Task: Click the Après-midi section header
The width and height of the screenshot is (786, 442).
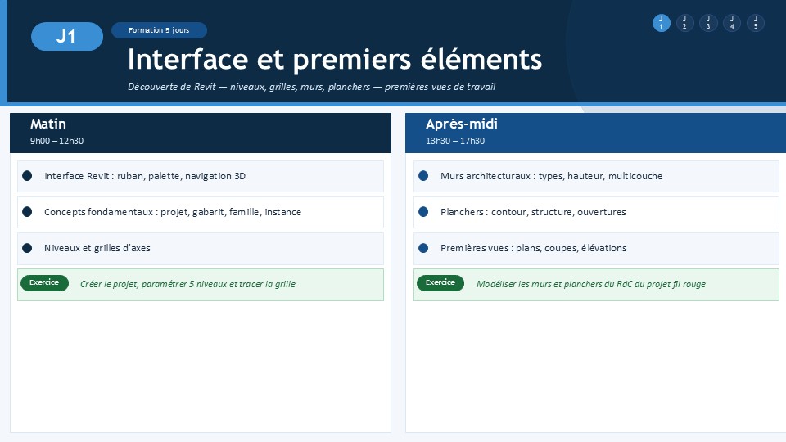Action: point(595,133)
